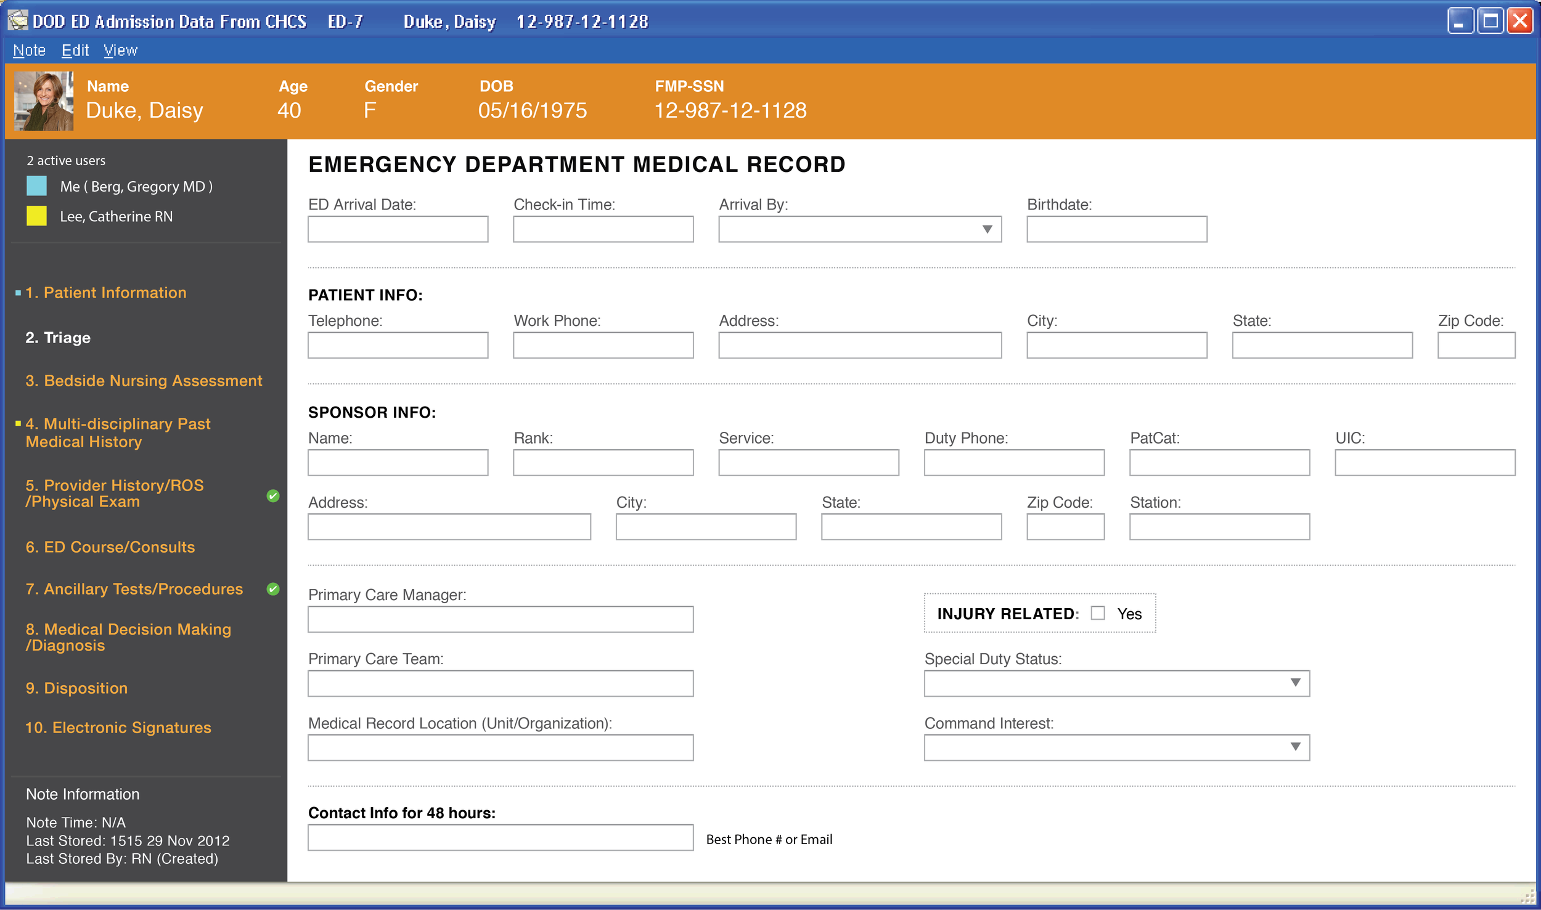Viewport: 1541px width, 910px height.
Task: Click the ED Arrival Date input field
Action: pyautogui.click(x=398, y=229)
